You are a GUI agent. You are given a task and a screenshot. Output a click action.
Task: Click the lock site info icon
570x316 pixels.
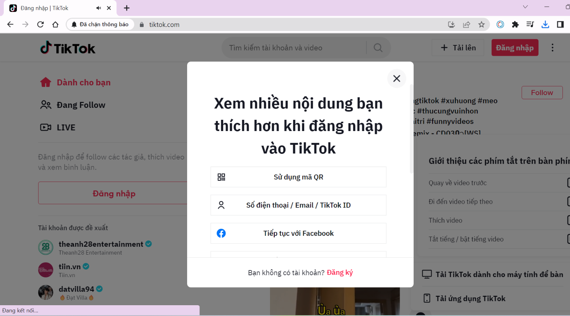(x=142, y=24)
